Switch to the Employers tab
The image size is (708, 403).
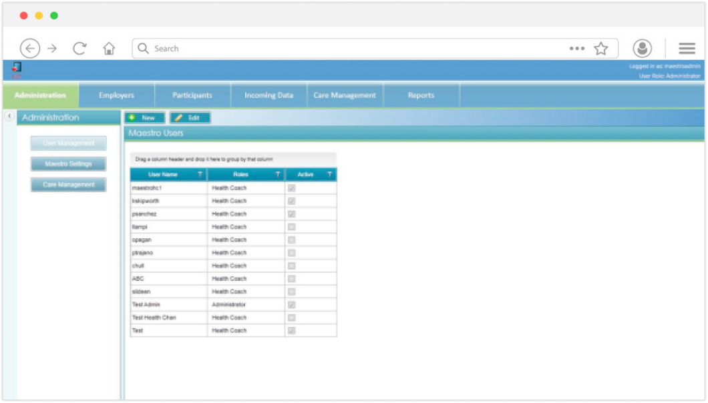click(x=116, y=95)
